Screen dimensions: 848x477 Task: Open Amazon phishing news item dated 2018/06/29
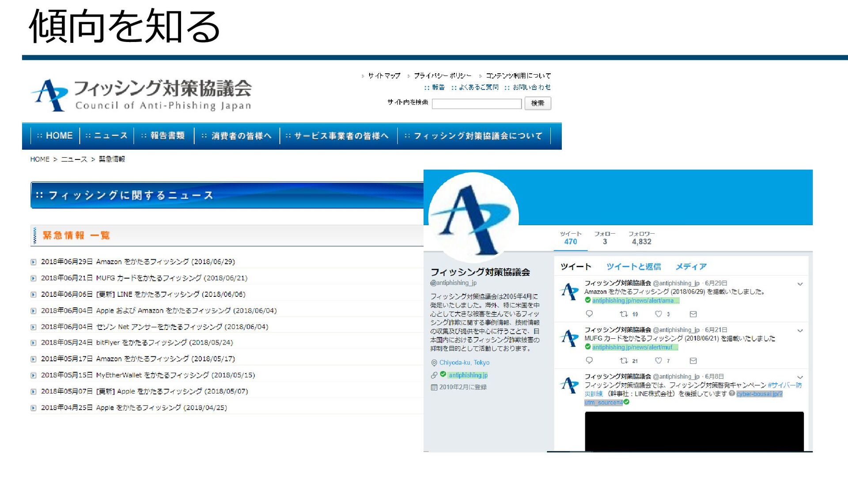pyautogui.click(x=165, y=262)
